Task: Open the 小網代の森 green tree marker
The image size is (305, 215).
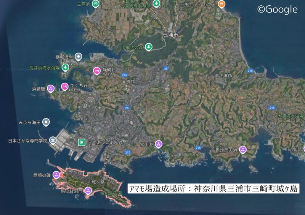Action: click(149, 47)
